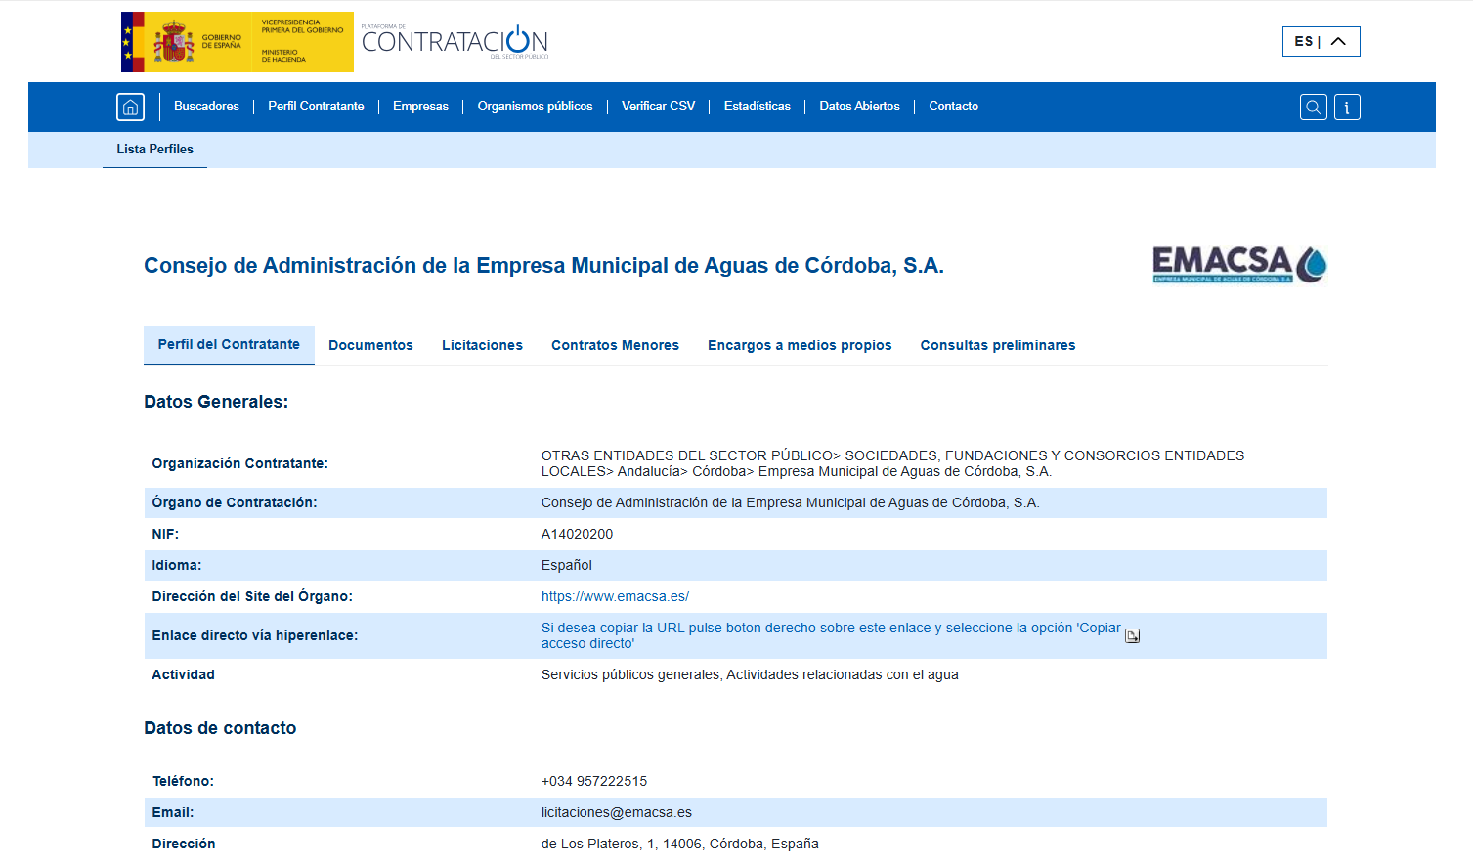Go to Empresas in navigation bar
Viewport: 1473px width, 867px height.
(420, 107)
